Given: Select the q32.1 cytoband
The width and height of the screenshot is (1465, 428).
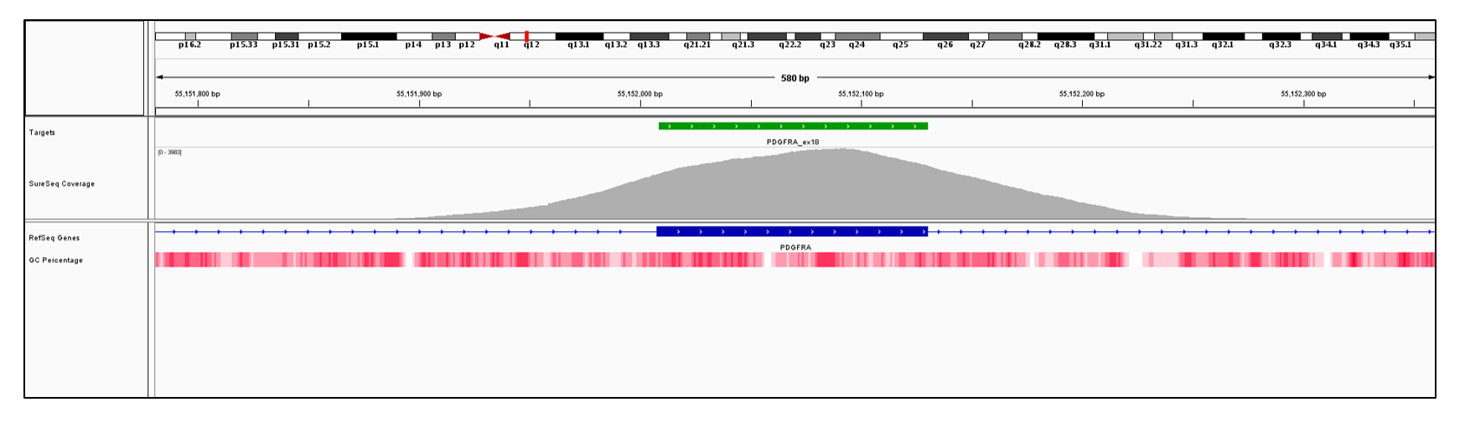Looking at the screenshot, I should pos(1223,44).
